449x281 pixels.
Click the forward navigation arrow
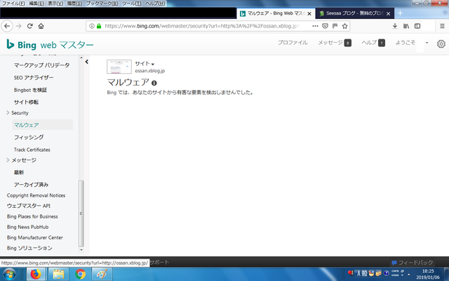19,26
